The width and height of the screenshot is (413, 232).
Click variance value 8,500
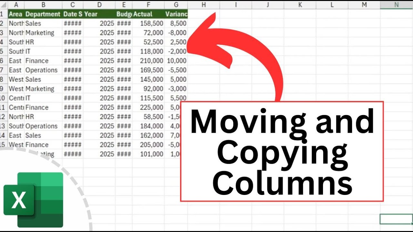click(176, 23)
